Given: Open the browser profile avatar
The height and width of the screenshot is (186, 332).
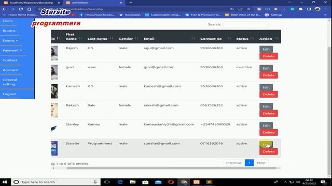Looking at the screenshot, I should point(317,9).
